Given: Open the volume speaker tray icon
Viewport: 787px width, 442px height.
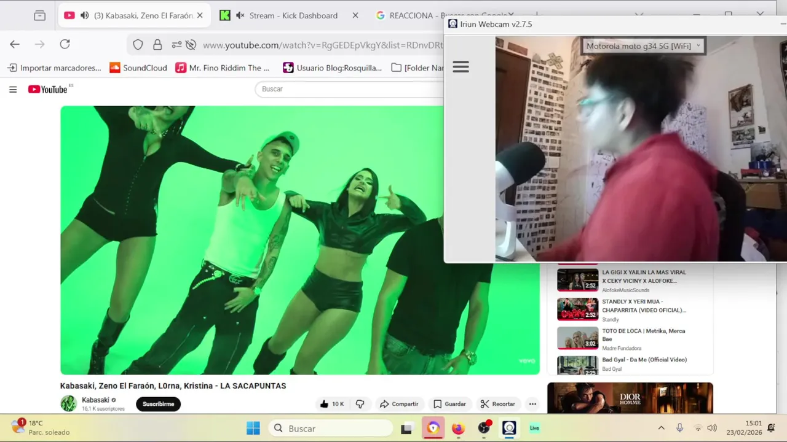Looking at the screenshot, I should (x=712, y=428).
